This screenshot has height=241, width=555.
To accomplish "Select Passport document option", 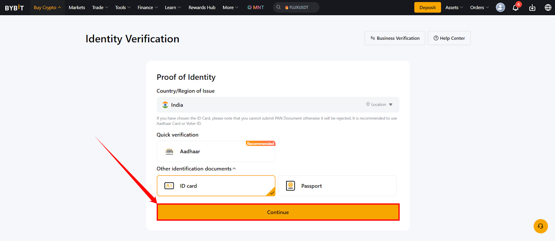I will [x=337, y=186].
